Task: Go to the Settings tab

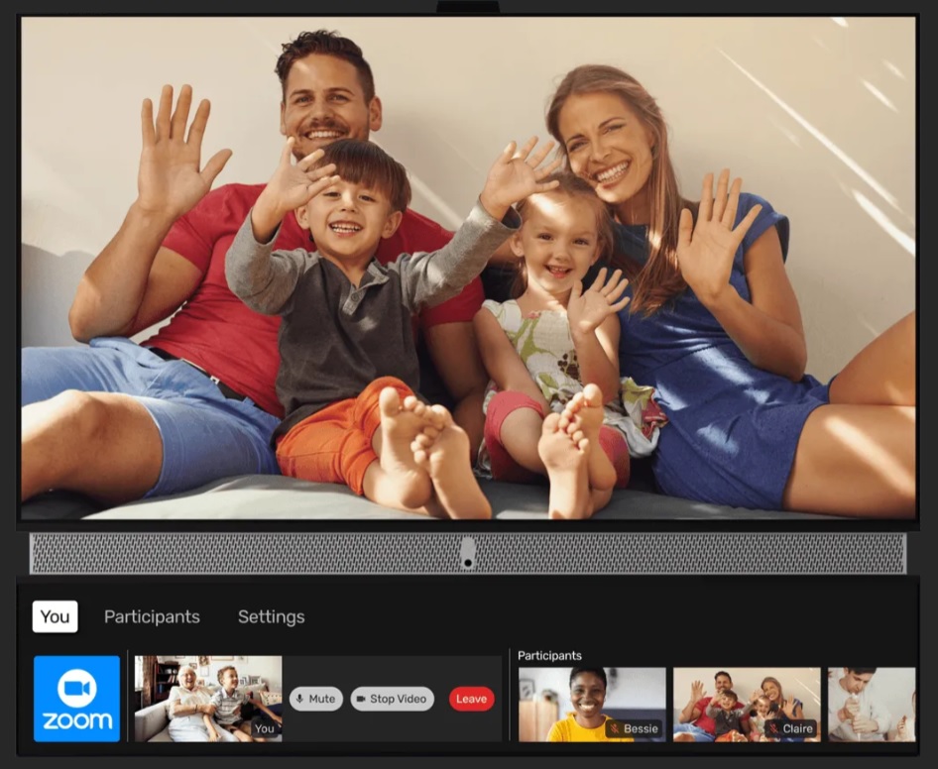Action: coord(271,616)
